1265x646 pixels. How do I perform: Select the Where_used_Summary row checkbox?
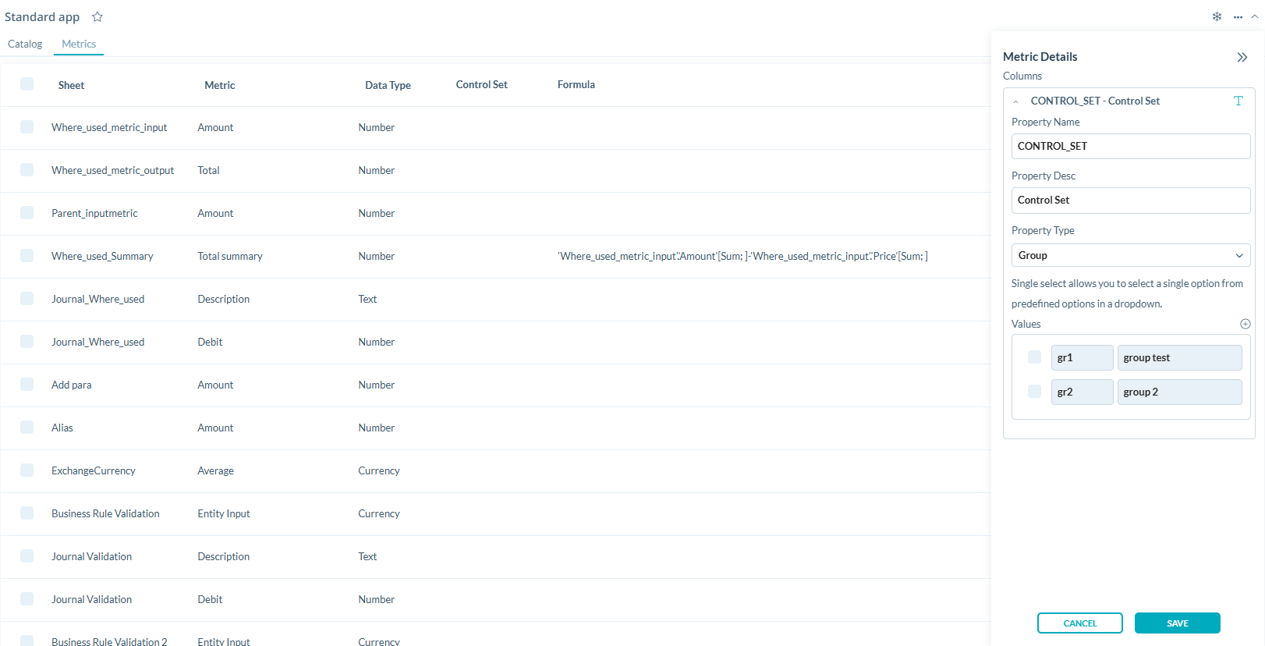click(x=27, y=256)
